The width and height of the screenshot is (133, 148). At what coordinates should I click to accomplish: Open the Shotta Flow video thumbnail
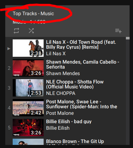tap(28, 88)
